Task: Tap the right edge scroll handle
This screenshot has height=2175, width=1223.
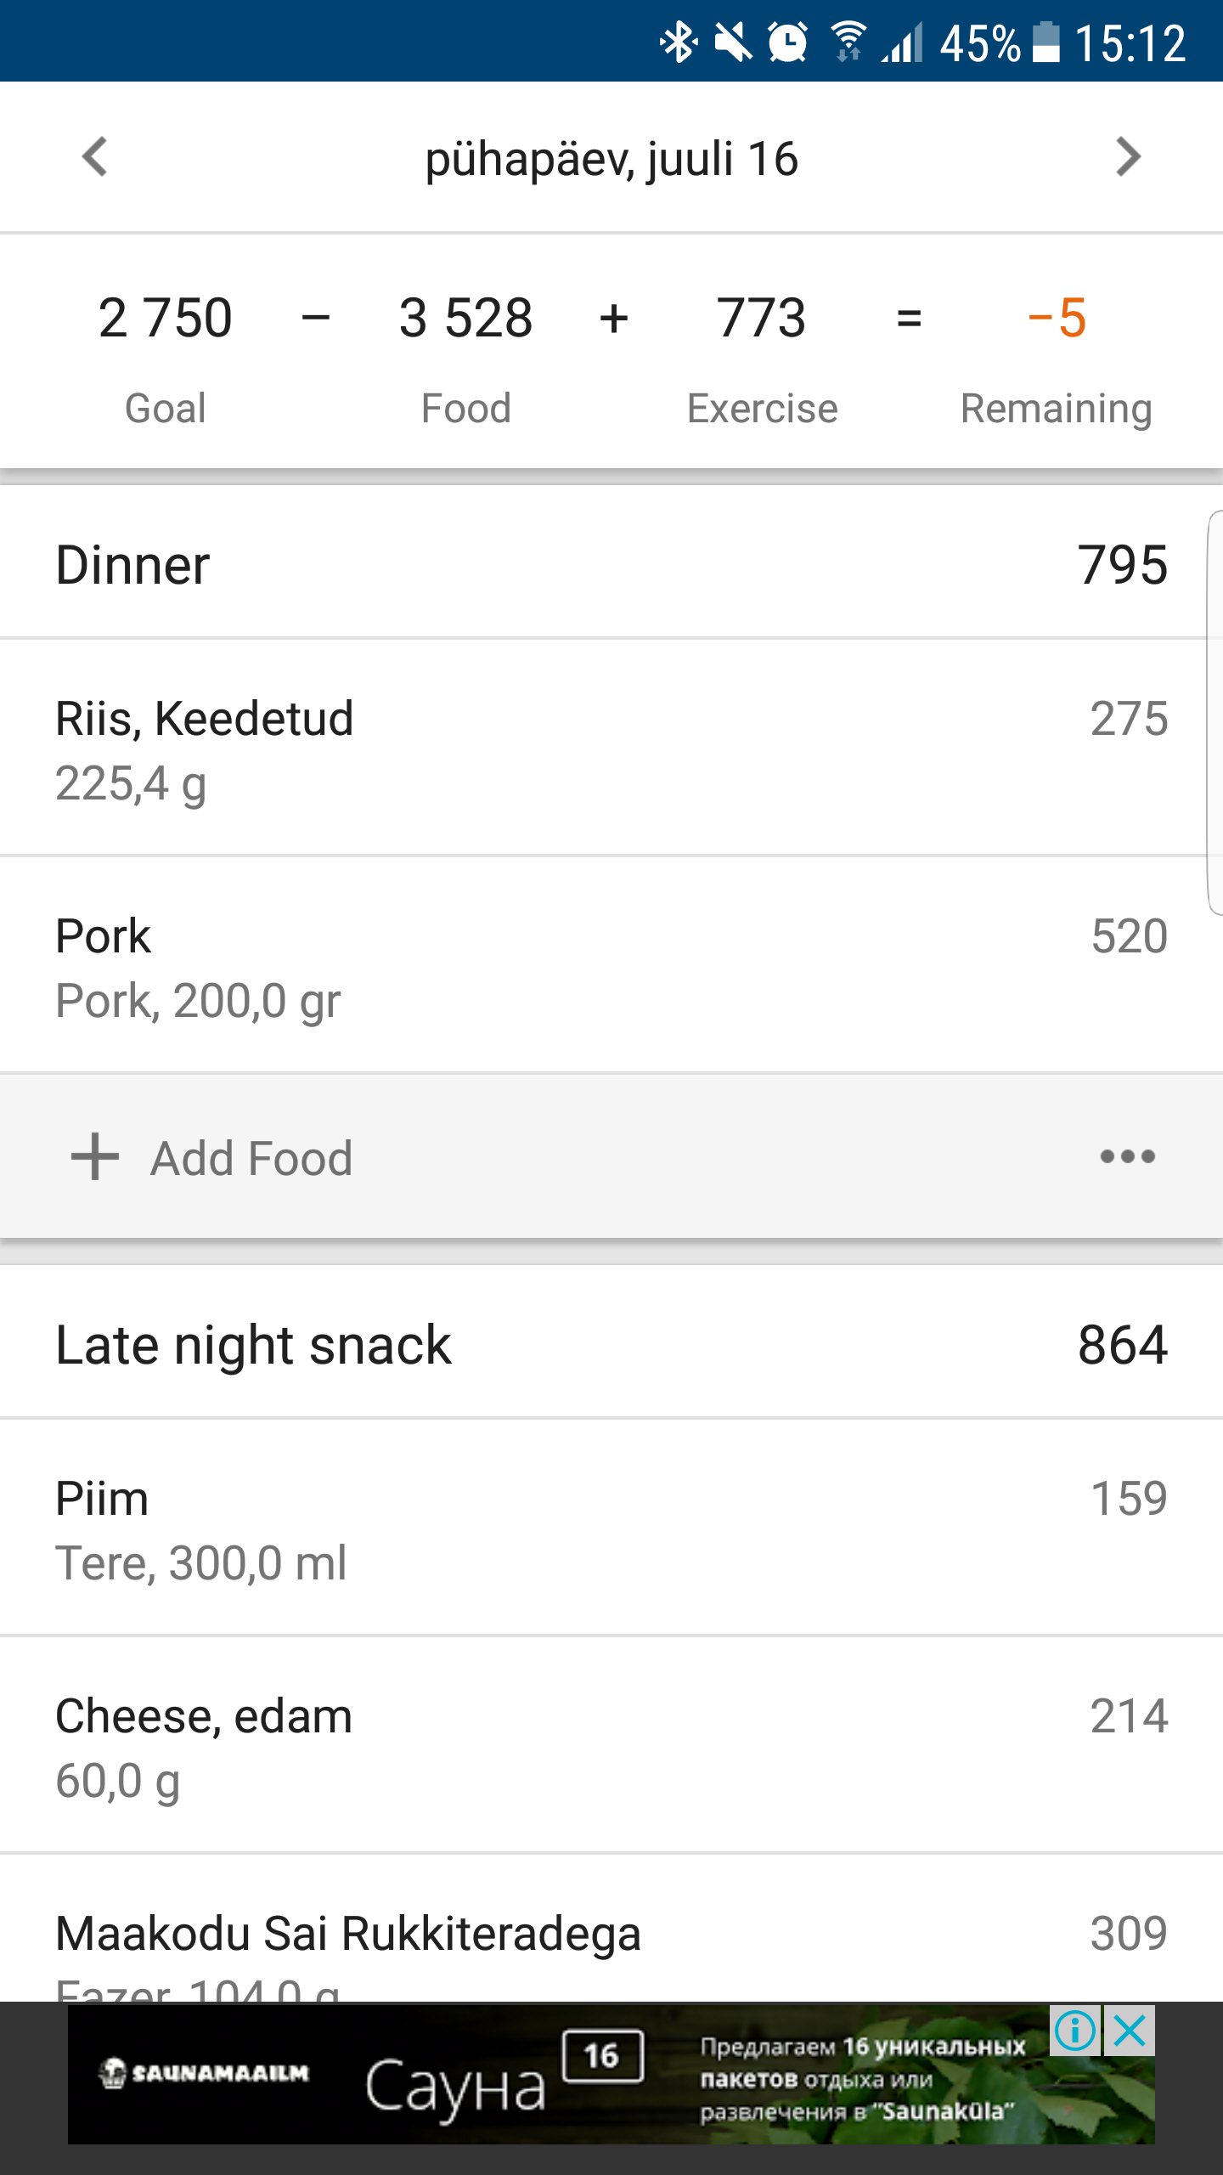Action: click(1215, 712)
